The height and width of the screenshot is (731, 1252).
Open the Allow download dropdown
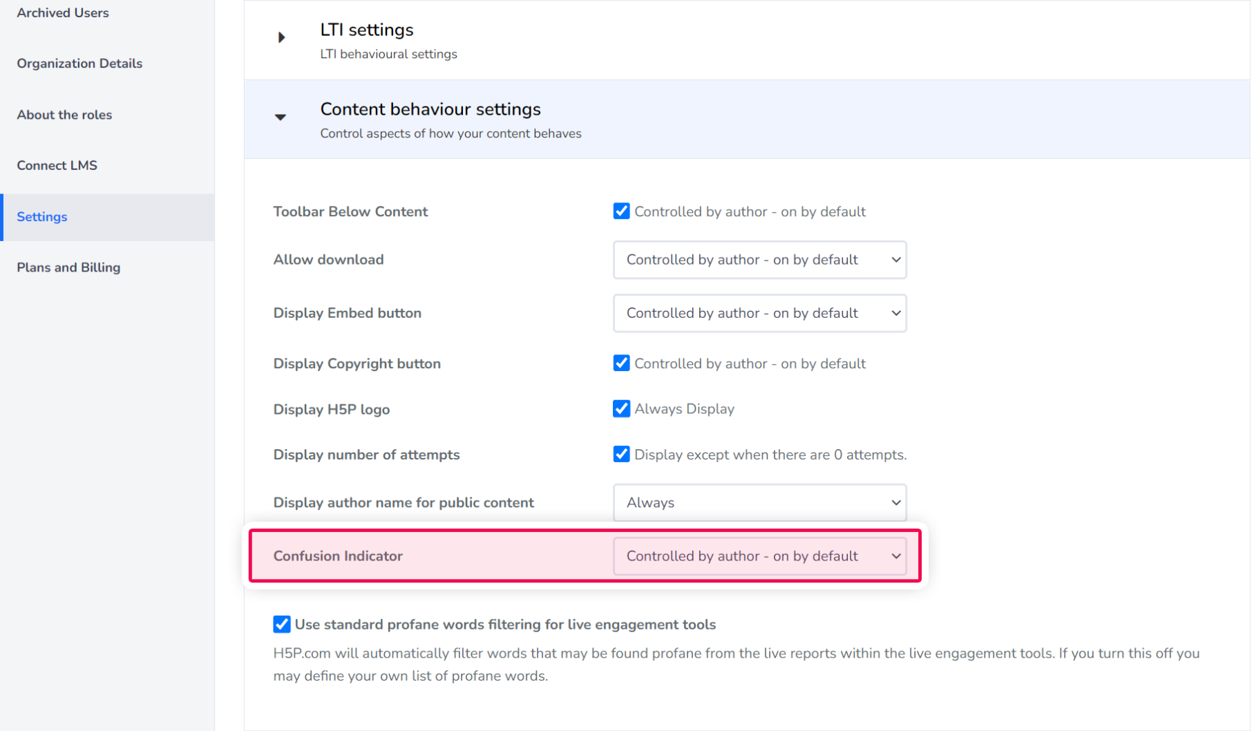(x=759, y=260)
